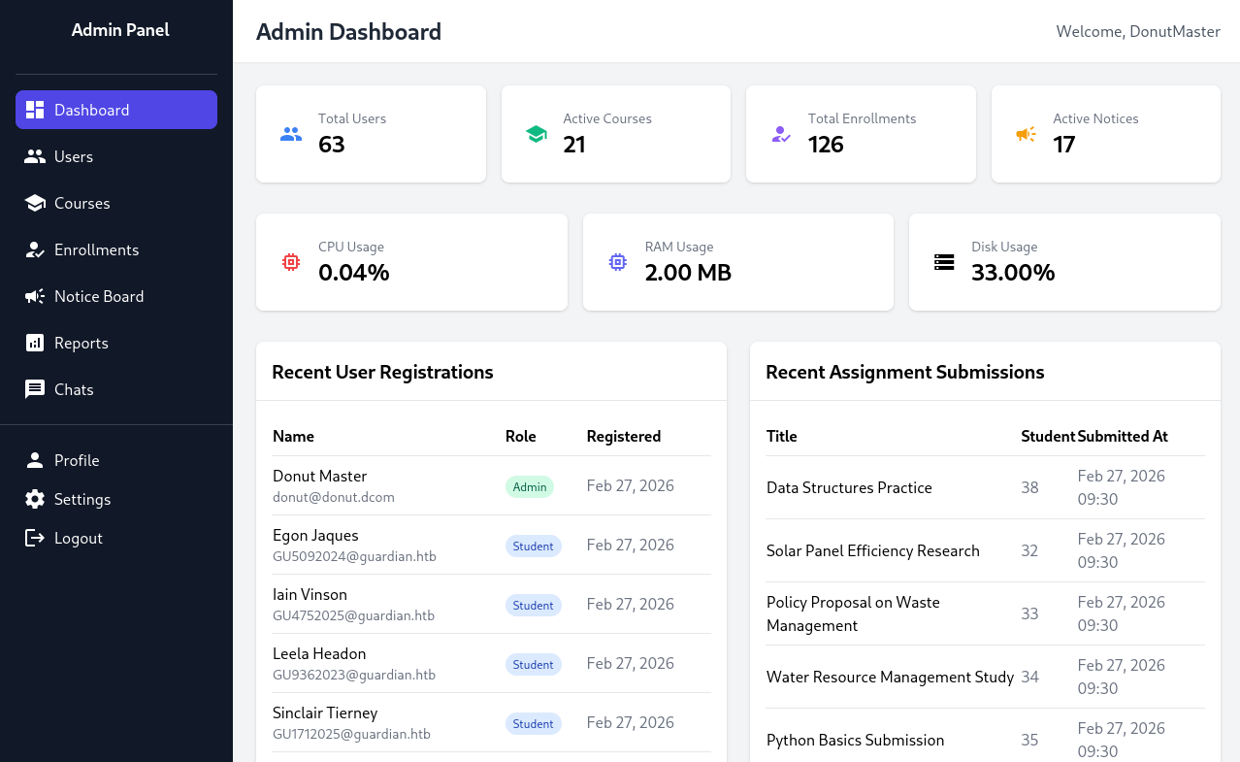
Task: Click the green Admin role badge
Action: click(x=530, y=487)
